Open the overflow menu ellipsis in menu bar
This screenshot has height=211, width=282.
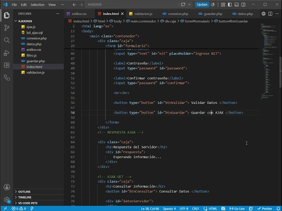pos(63,5)
